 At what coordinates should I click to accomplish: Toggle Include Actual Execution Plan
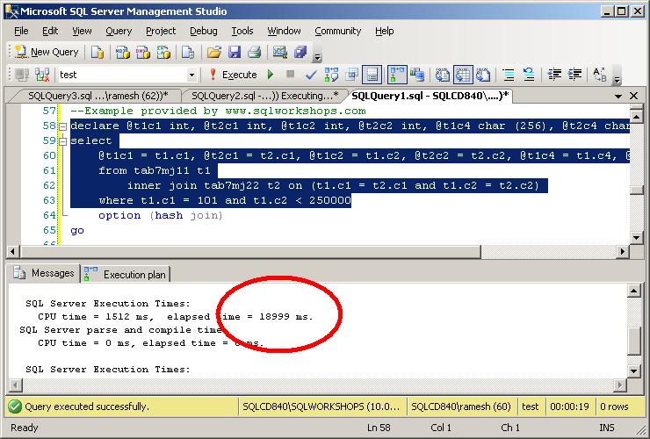point(397,75)
